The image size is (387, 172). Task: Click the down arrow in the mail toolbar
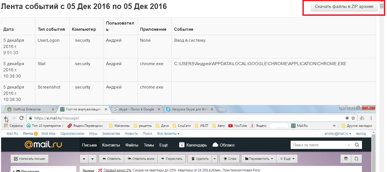click(92, 159)
